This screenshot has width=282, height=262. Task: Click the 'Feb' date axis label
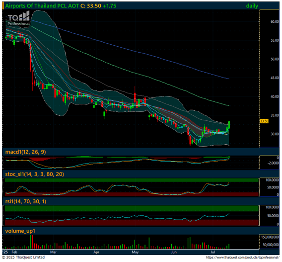(x=14, y=252)
